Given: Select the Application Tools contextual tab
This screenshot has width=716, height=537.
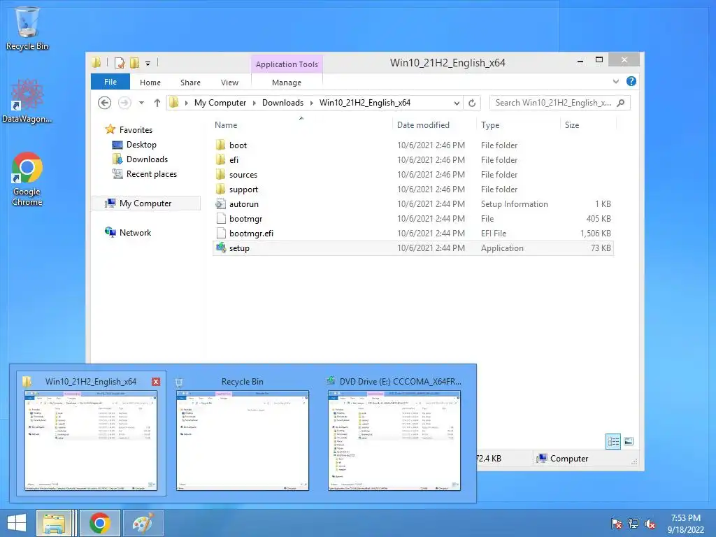Looking at the screenshot, I should tap(287, 64).
